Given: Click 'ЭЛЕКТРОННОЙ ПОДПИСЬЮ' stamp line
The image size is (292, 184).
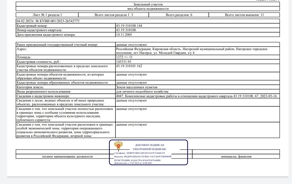Looking at the screenshot, I should [149, 149].
